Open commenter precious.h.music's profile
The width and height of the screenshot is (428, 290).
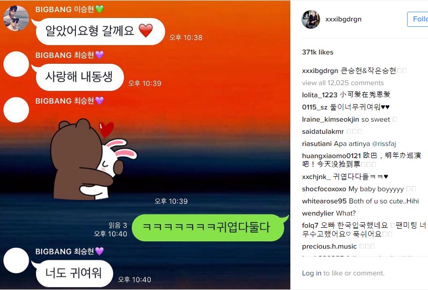[x=329, y=246]
